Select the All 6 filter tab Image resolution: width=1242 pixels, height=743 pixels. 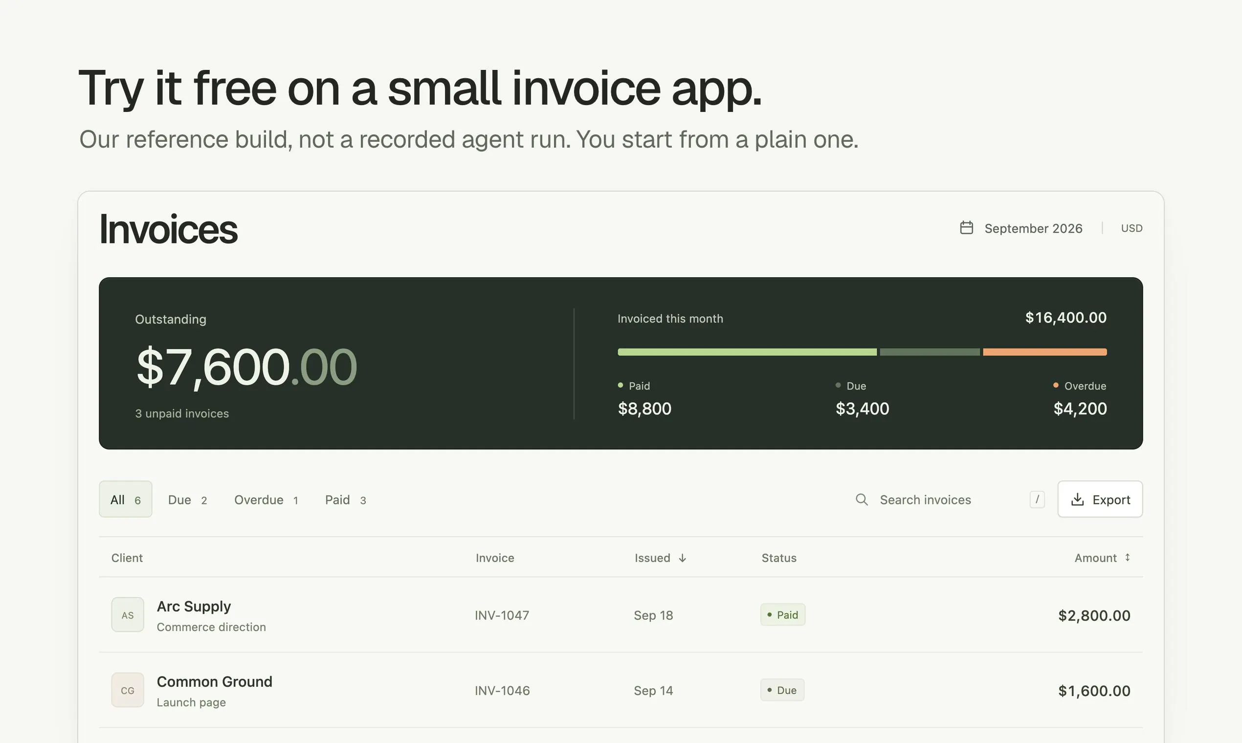click(x=126, y=499)
